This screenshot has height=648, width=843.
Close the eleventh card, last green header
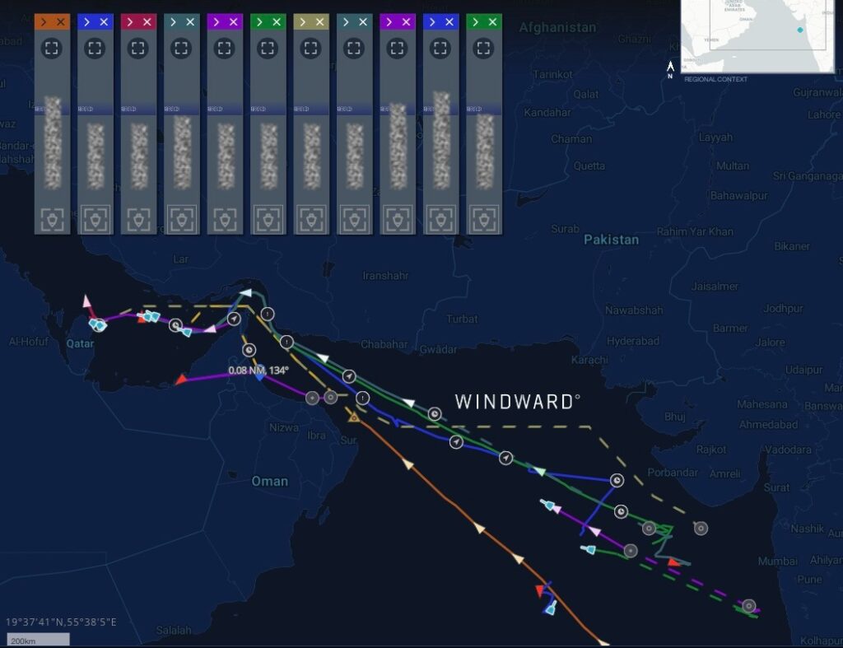coord(492,22)
